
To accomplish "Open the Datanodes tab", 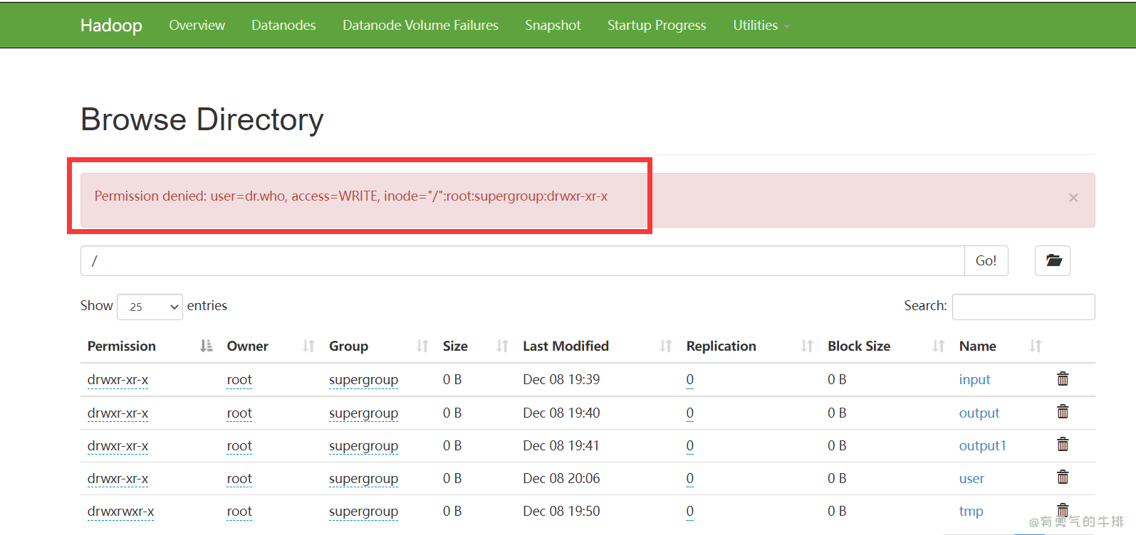I will click(283, 26).
